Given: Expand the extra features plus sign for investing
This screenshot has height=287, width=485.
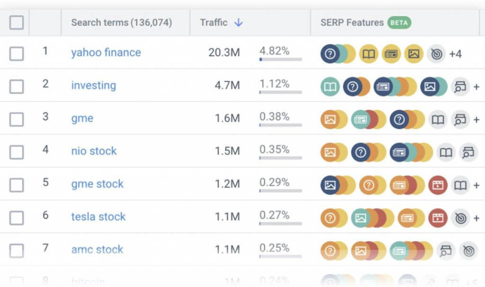Looking at the screenshot, I should [476, 87].
